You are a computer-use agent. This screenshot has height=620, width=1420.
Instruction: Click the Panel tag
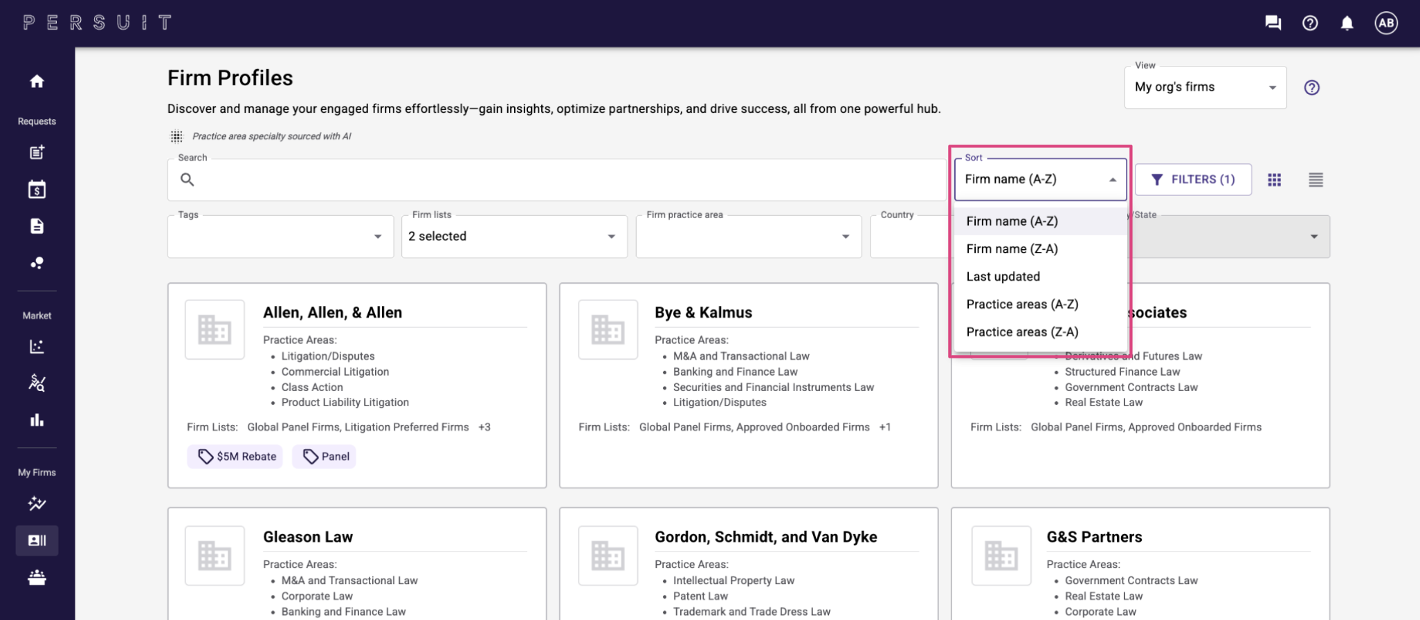coord(324,457)
